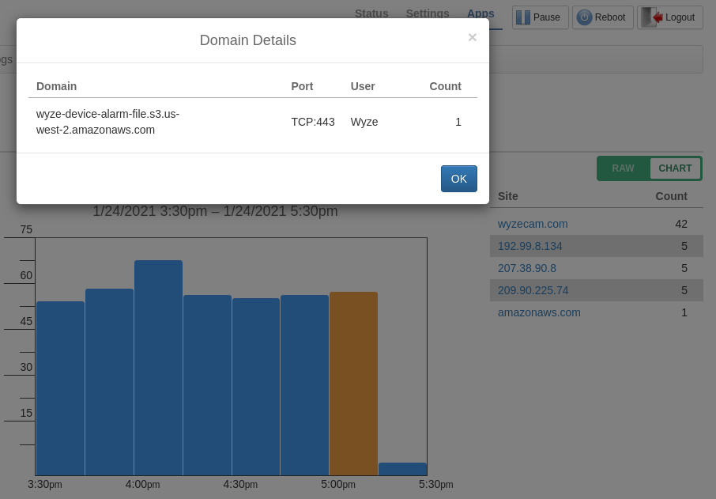The image size is (716, 499).
Task: Open the Apps tab
Action: click(x=480, y=13)
